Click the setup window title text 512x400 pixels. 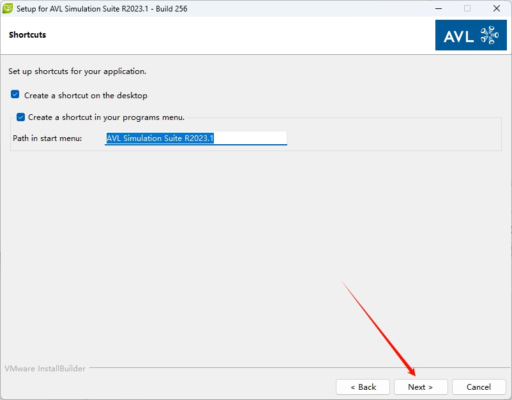[x=102, y=9]
